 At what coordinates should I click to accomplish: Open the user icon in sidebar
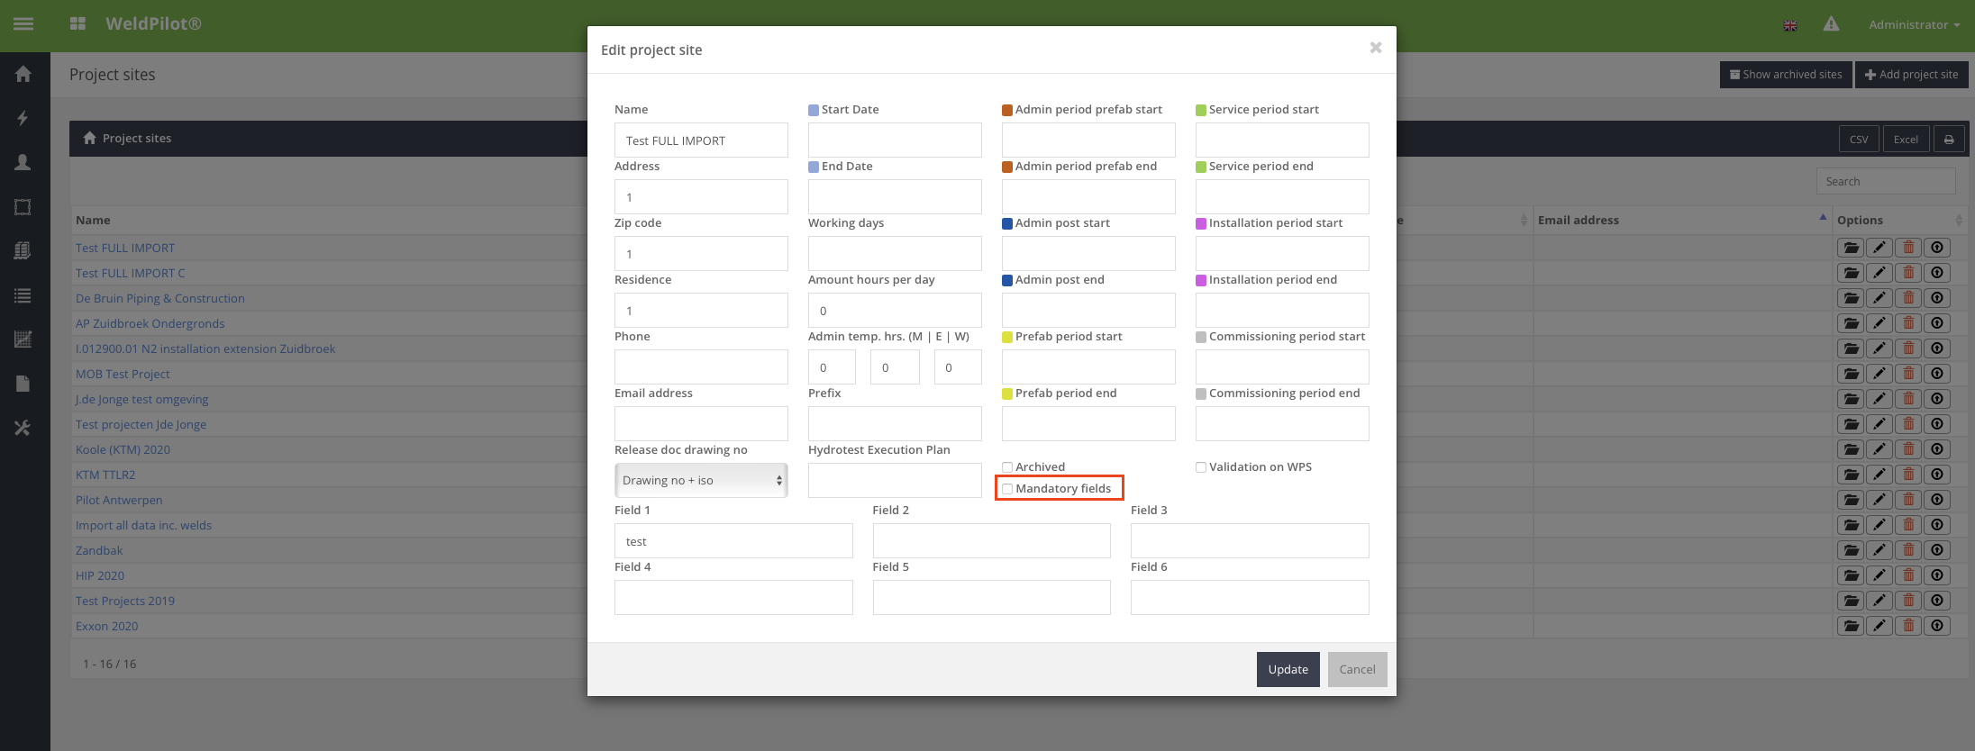click(23, 162)
